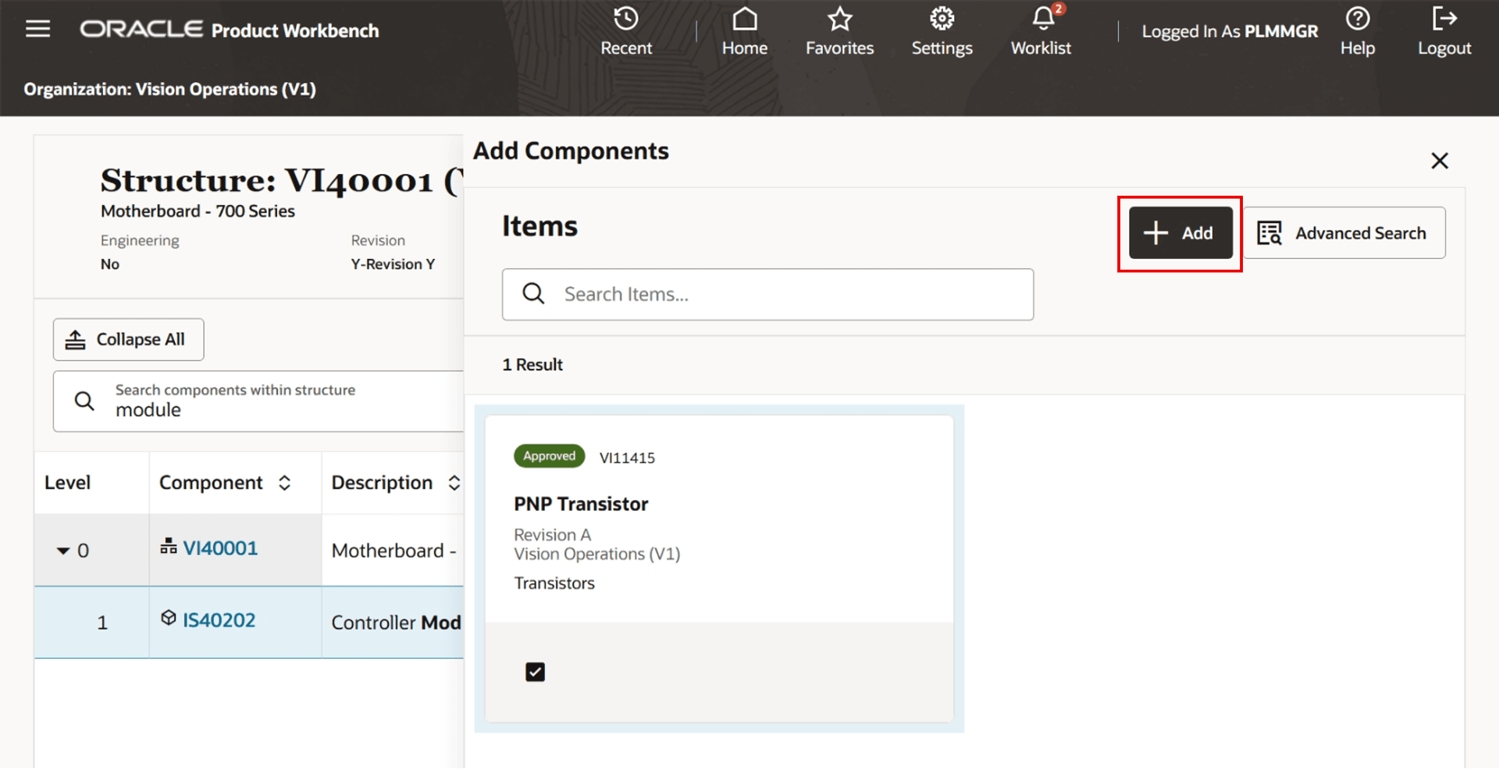Viewport: 1499px width, 769px height.
Task: Open Help
Action: (1358, 30)
